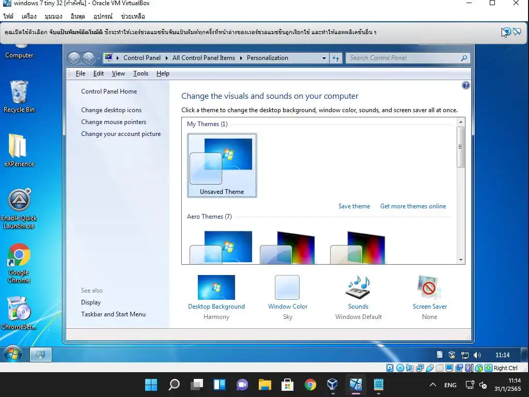The image size is (529, 397).
Task: Open the View menu in Control Panel
Action: 118,73
